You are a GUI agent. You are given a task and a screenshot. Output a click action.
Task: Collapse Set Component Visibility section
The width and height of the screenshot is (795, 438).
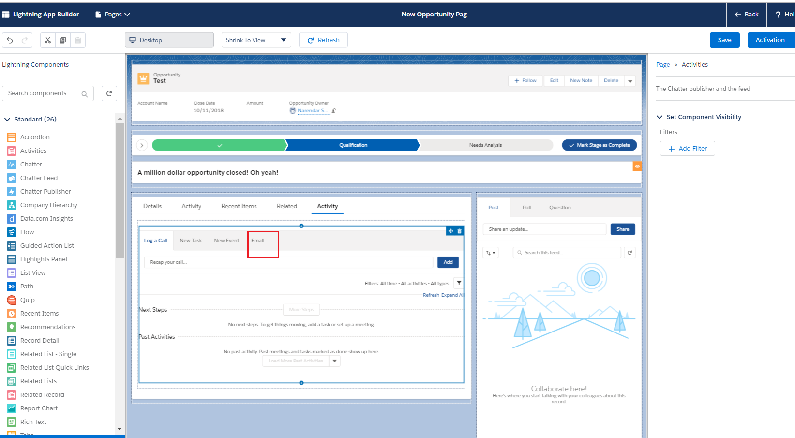pyautogui.click(x=660, y=117)
